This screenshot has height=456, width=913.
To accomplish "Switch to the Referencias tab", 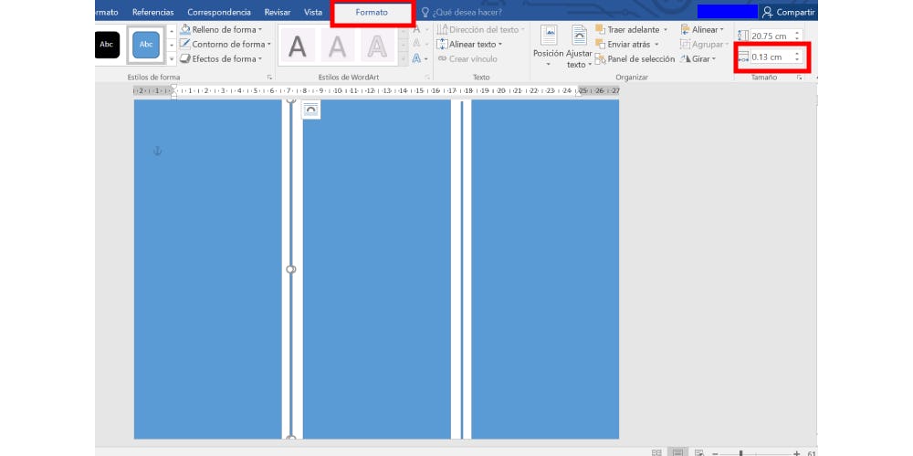I will (152, 12).
